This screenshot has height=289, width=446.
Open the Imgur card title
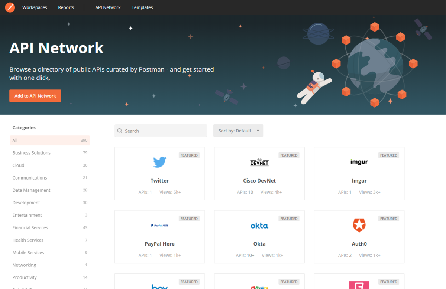point(359,181)
